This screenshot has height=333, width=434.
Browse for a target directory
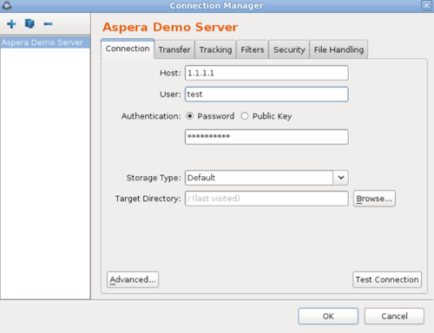374,199
